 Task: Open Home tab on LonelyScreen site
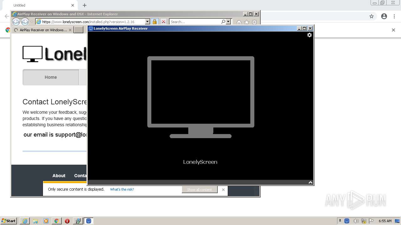point(51,77)
